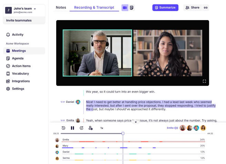Switch to the Notes tab
Image resolution: width=226 pixels, height=164 pixels.
(x=61, y=8)
